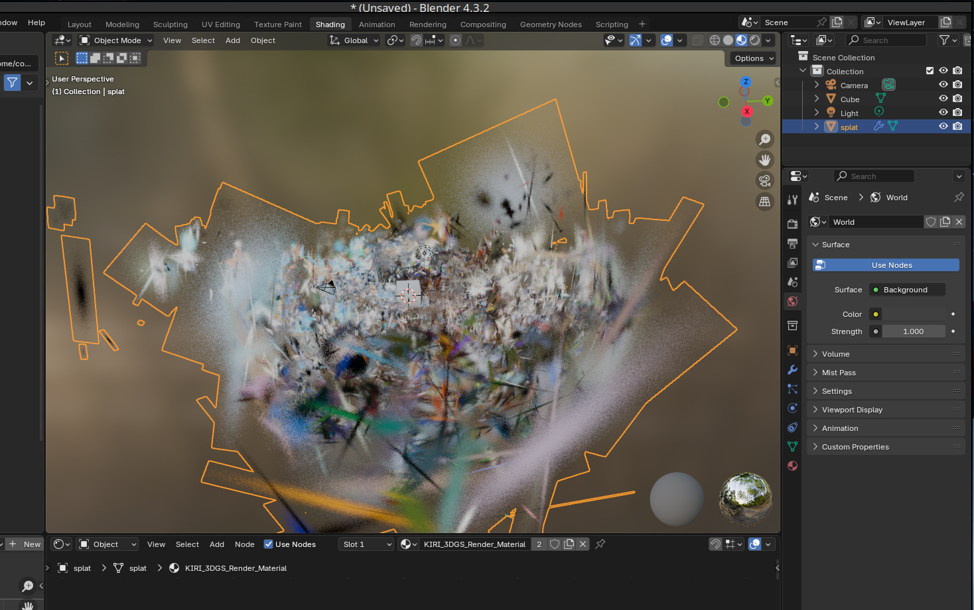Image resolution: width=974 pixels, height=610 pixels.
Task: Click the Options button in viewport
Action: point(754,58)
